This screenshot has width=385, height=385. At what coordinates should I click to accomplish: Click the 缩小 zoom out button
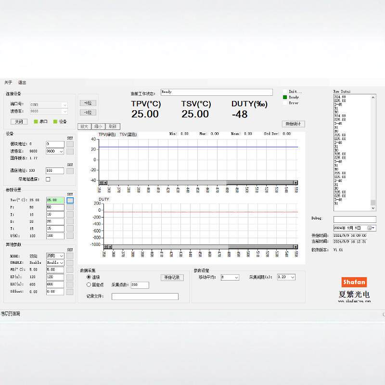(x=98, y=126)
